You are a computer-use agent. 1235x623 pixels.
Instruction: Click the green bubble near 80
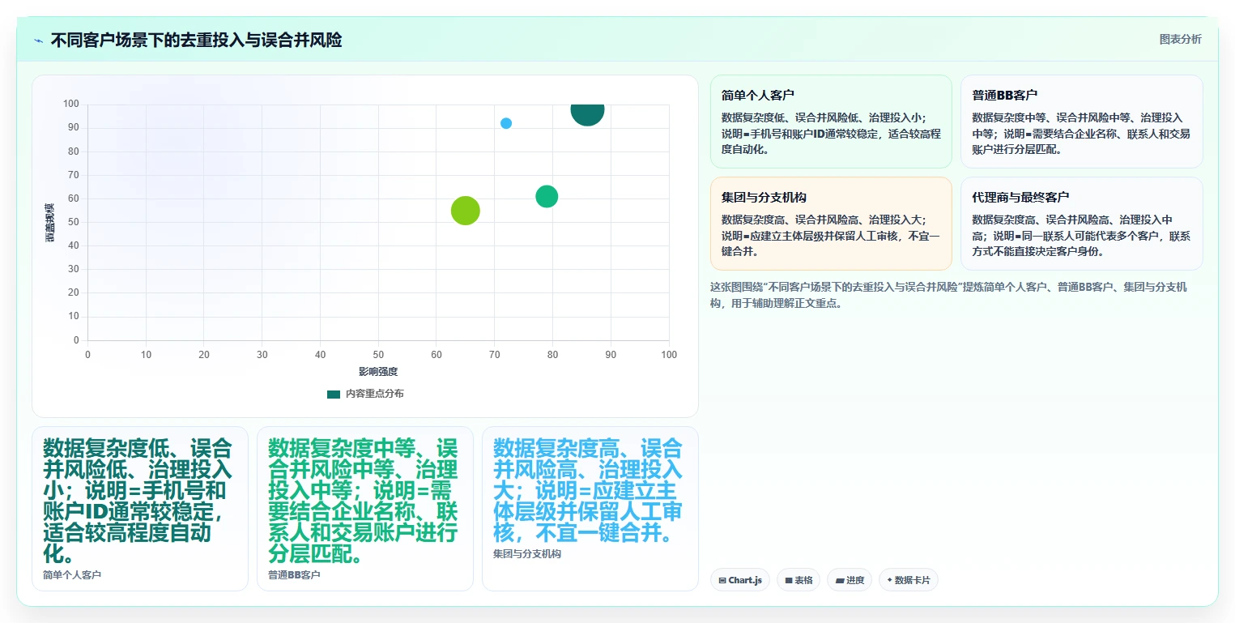point(547,196)
